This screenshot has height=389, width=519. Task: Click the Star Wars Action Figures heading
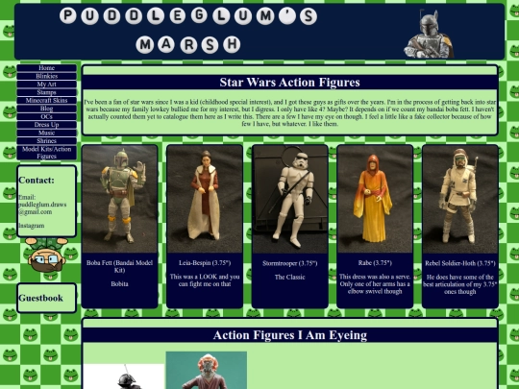[289, 83]
